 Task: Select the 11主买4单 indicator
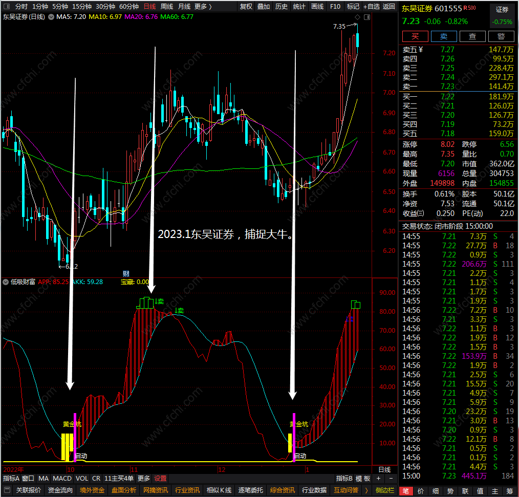coord(119,479)
